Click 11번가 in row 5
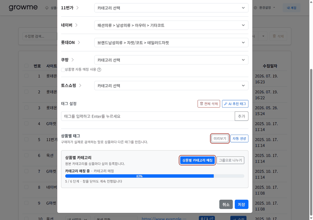This screenshot has width=313, height=220. tap(52, 139)
